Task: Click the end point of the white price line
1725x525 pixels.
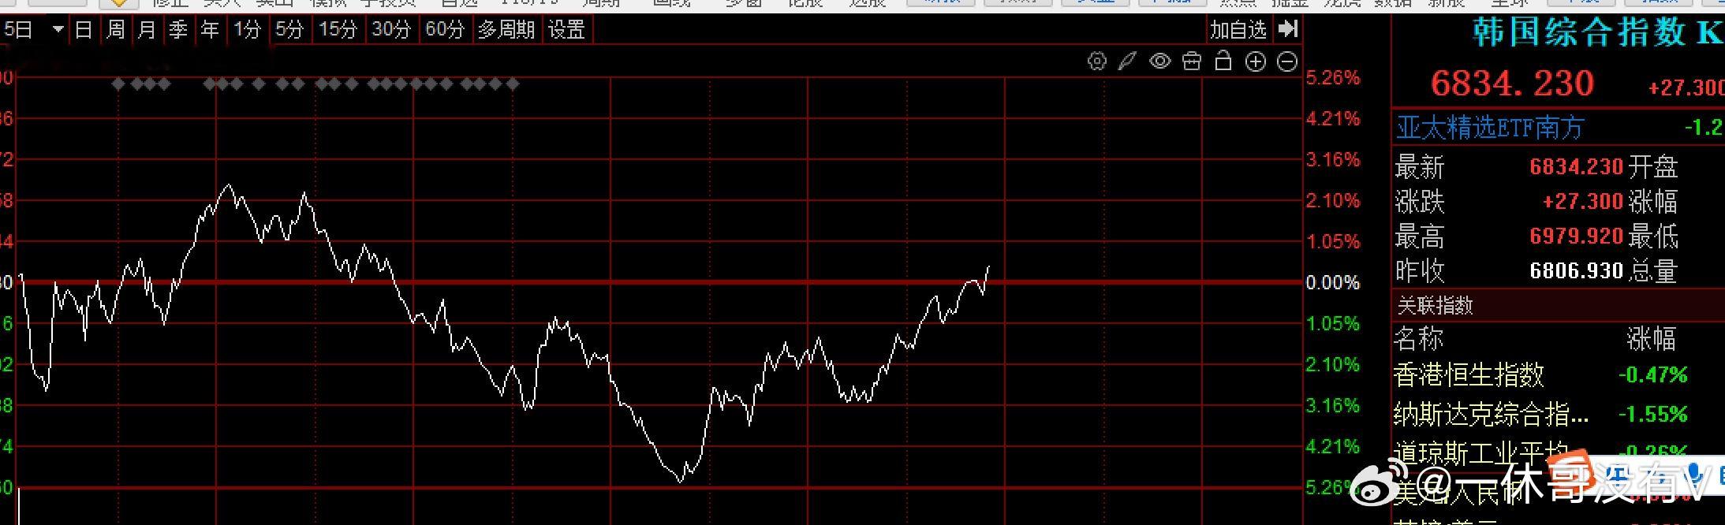Action: point(988,267)
